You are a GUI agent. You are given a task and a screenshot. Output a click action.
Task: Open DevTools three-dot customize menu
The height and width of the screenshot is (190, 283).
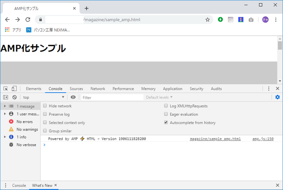pyautogui.click(x=268, y=88)
